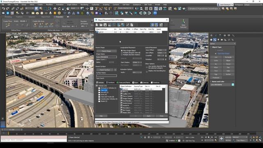Toggle checkbox beside Mini Cooper in list
Screen dimensions: 263x148
coord(121,110)
